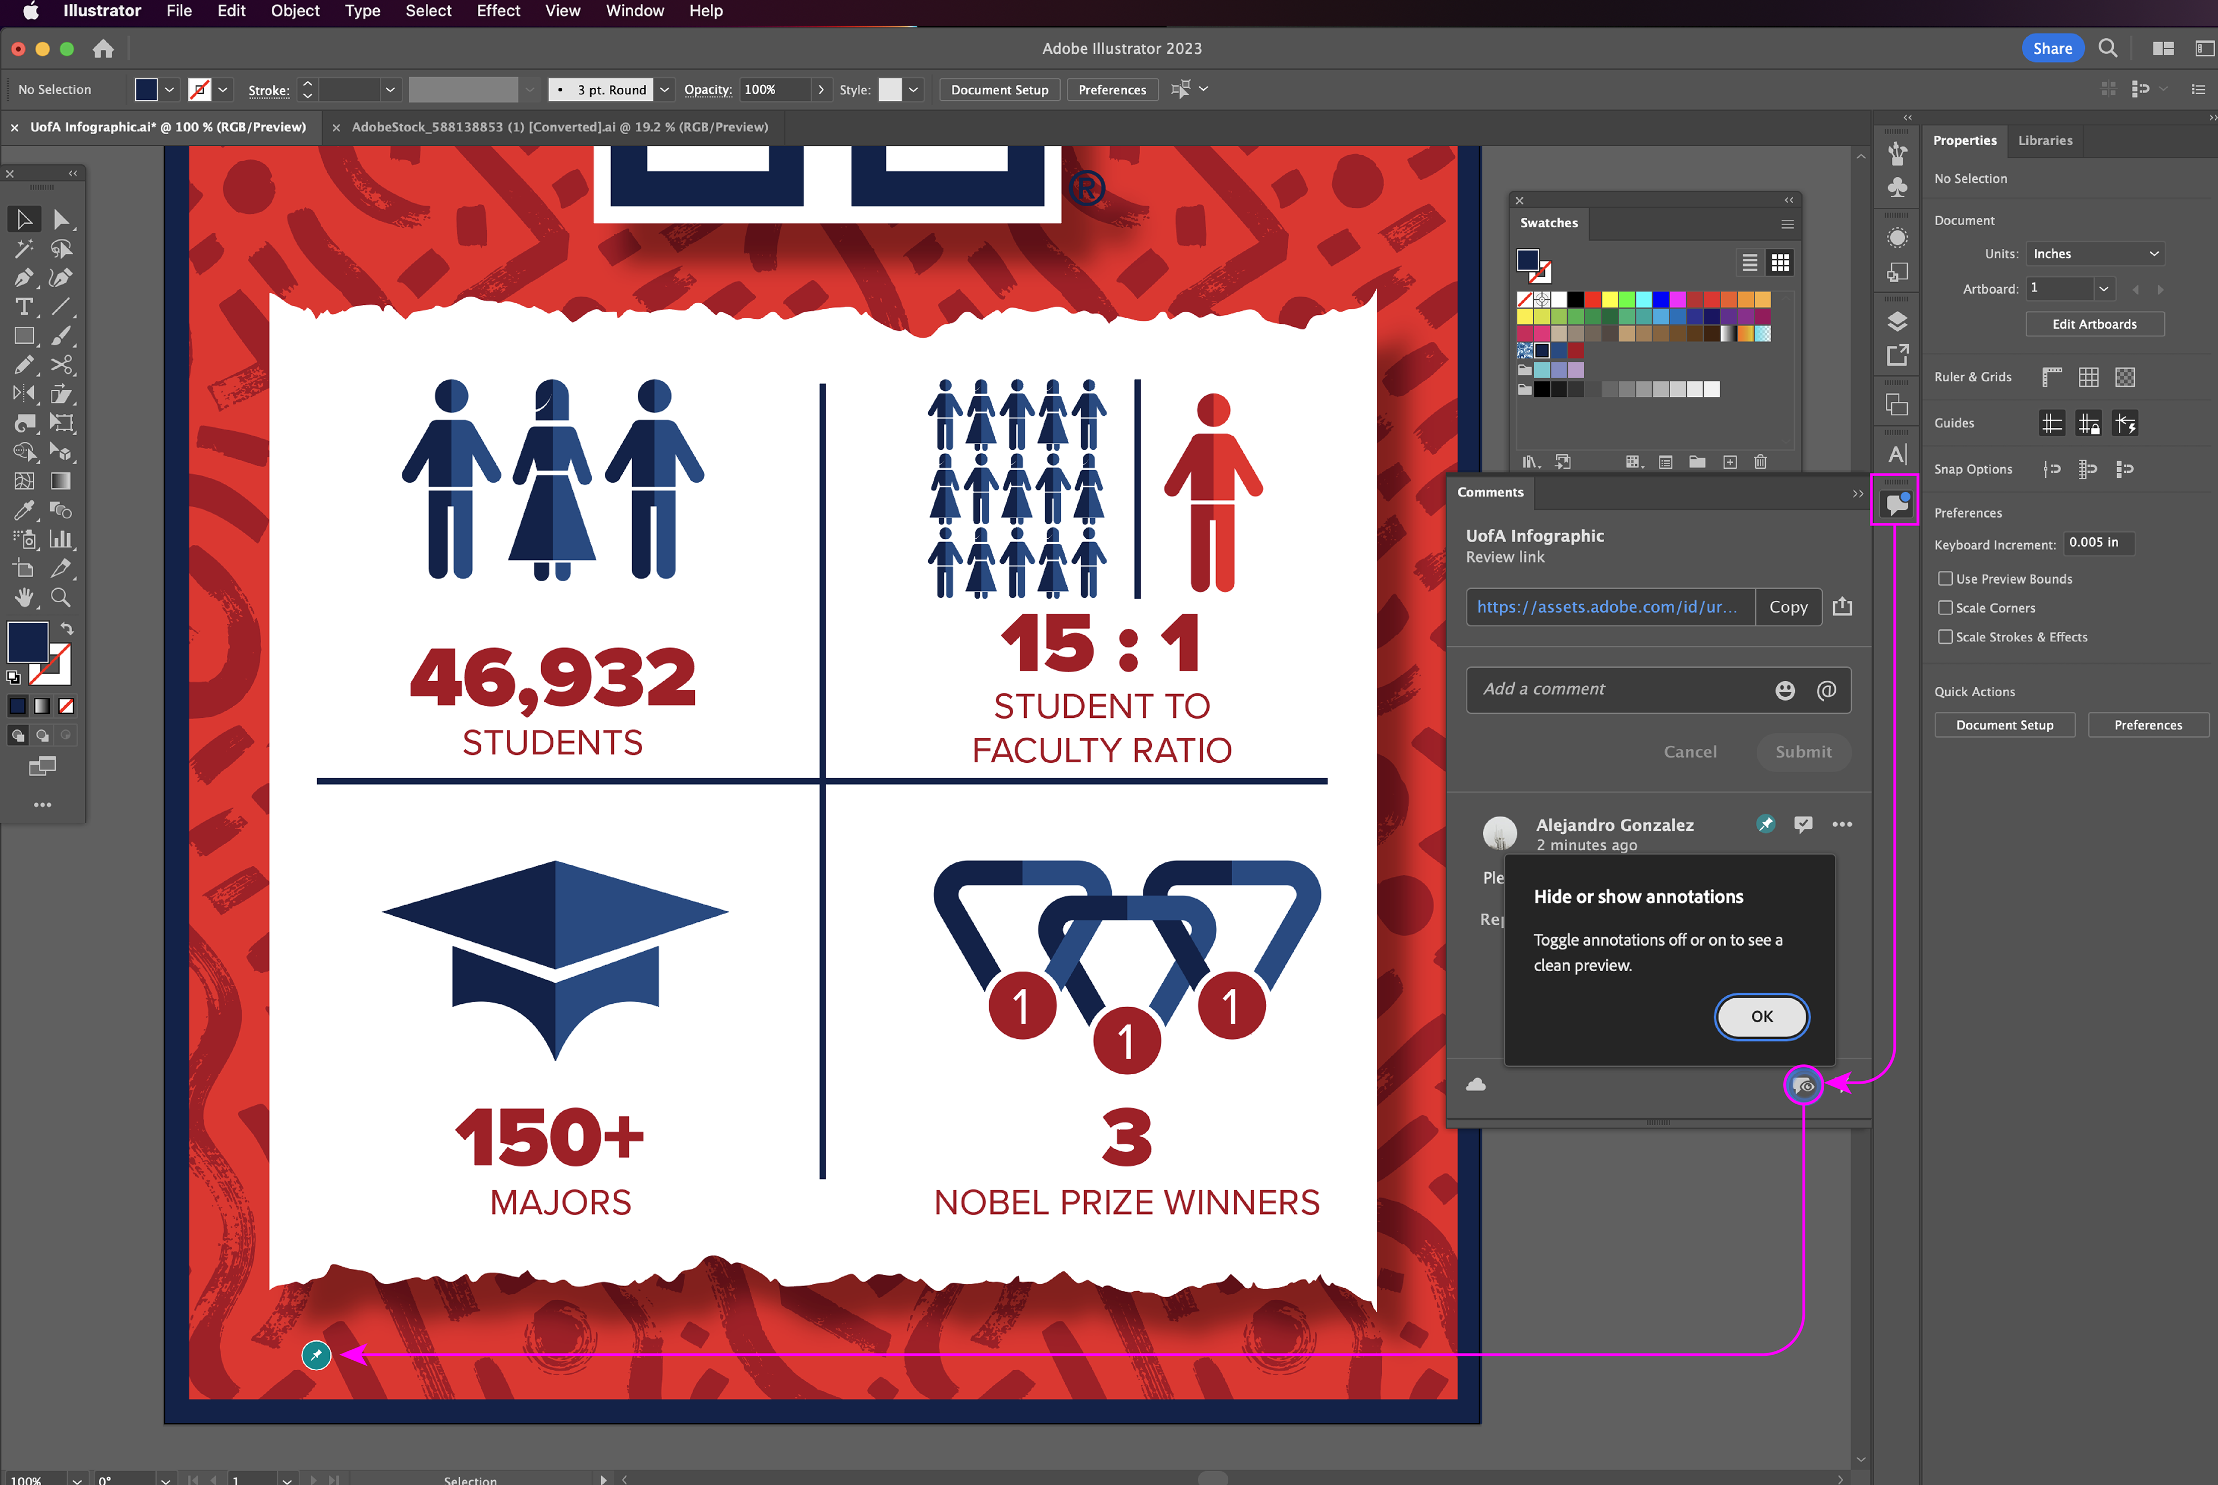Click the emoji icon in the comment field
Image resolution: width=2218 pixels, height=1485 pixels.
(x=1785, y=691)
